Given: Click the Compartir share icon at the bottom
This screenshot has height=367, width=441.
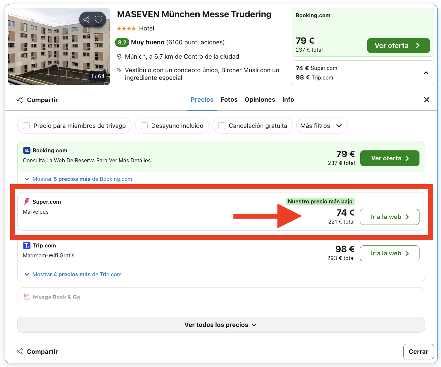Looking at the screenshot, I should (20, 351).
